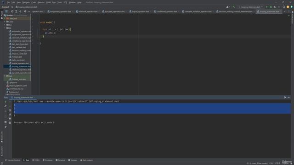Toggle Soft-Wrap icon in Run console
Viewport: 294px width, 165px height.
10,110
